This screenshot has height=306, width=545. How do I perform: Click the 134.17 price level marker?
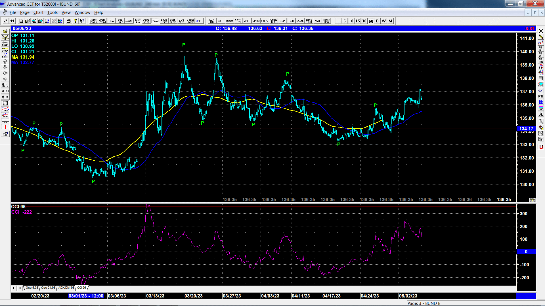click(x=526, y=129)
